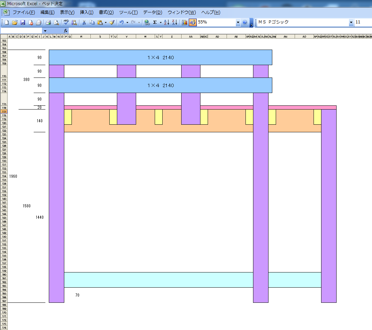This screenshot has width=372, height=330.
Task: Click the cell showing 1440
Action: (40, 217)
